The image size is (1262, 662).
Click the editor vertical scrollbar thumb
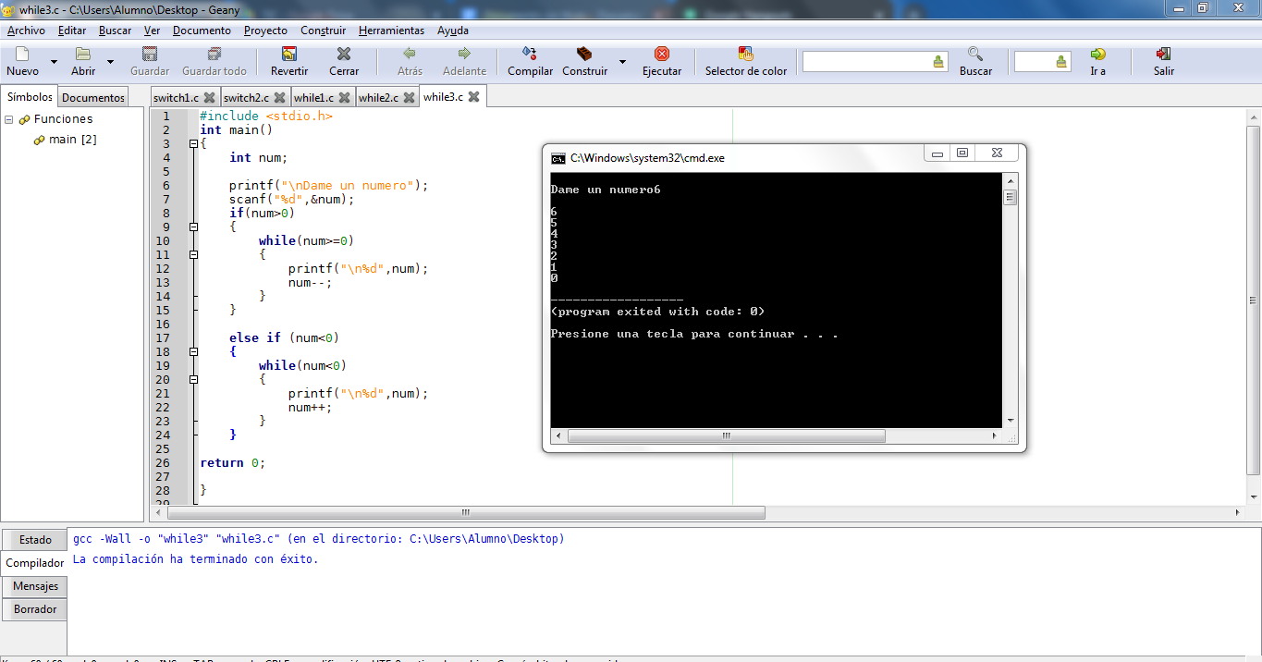[1252, 300]
